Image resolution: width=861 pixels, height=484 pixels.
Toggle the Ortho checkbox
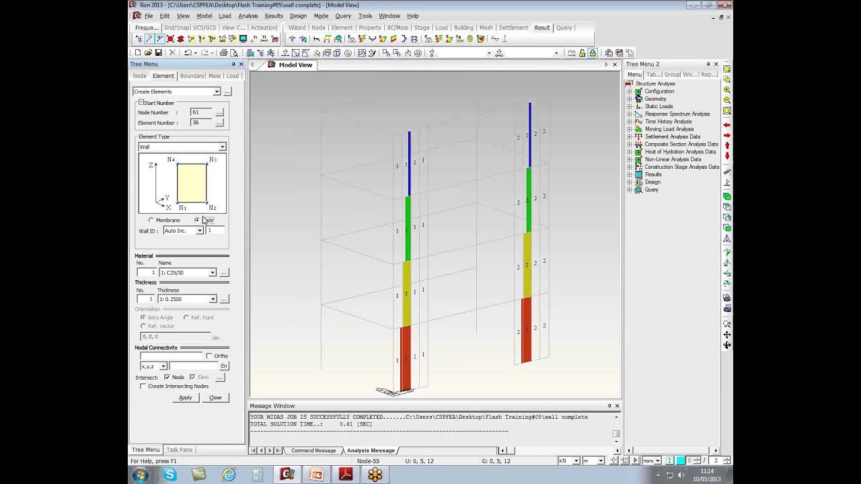click(x=209, y=356)
